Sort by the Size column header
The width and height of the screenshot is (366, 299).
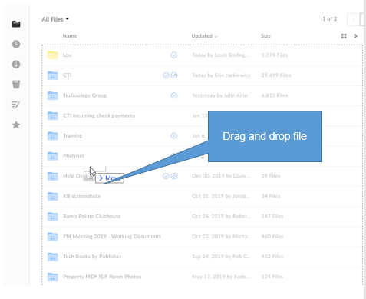tap(265, 36)
